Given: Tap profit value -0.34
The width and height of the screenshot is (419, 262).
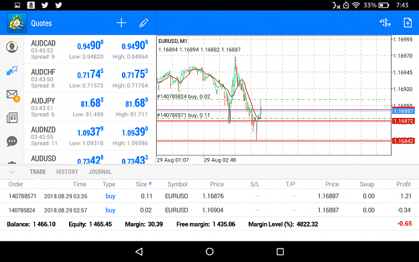Looking at the screenshot, I should coord(404,210).
